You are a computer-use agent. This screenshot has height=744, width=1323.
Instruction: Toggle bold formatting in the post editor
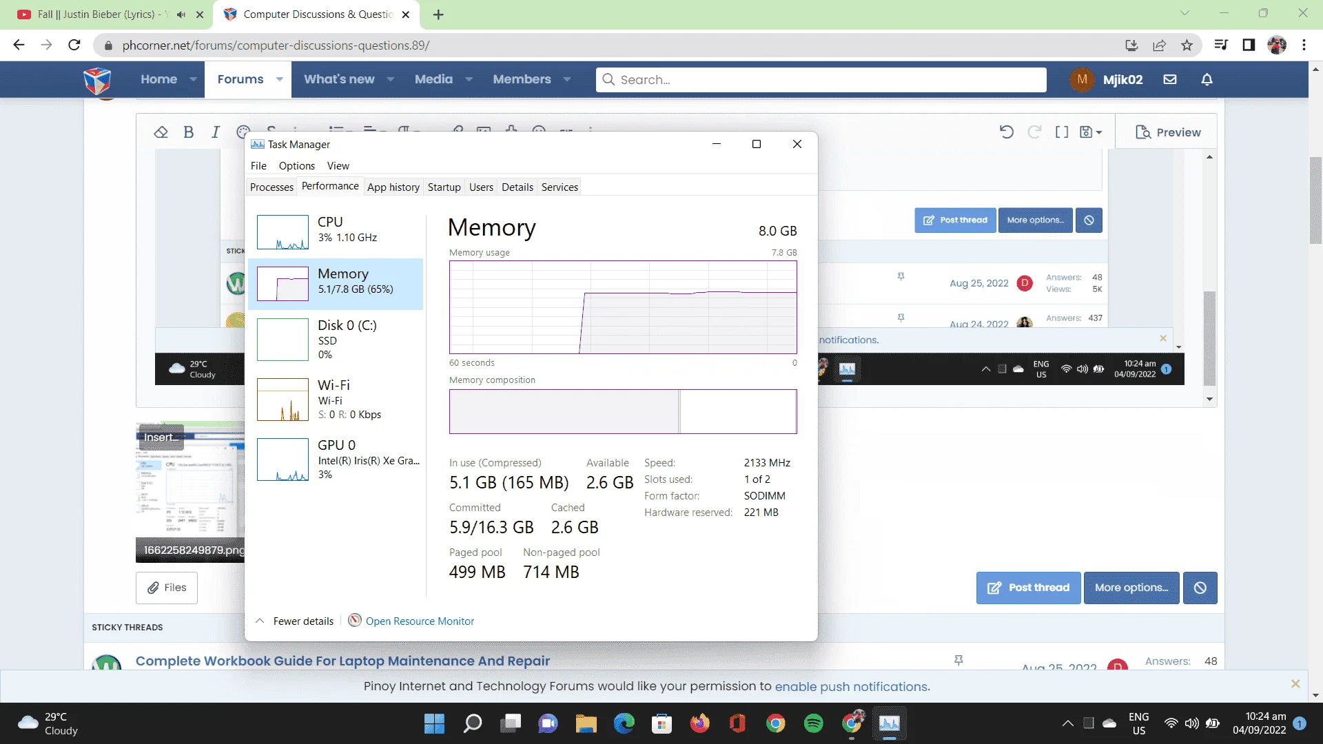(x=188, y=132)
